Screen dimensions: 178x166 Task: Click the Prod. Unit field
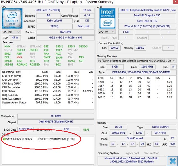point(84,26)
